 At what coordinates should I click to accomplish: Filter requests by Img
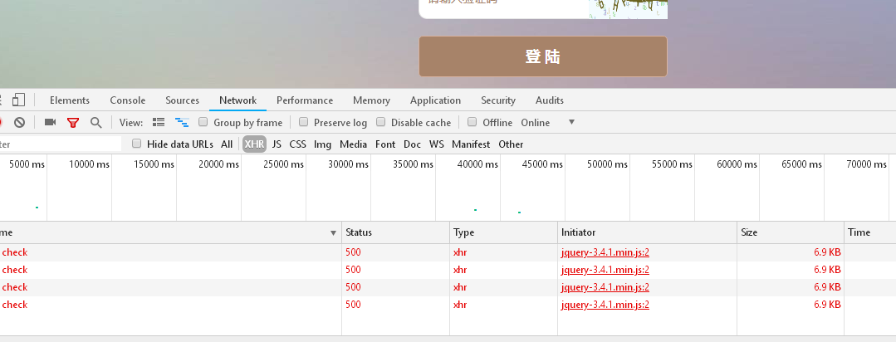(x=322, y=144)
